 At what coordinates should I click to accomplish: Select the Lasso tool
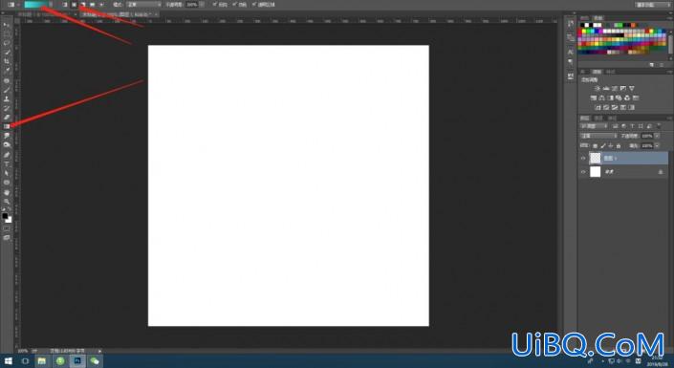point(7,43)
